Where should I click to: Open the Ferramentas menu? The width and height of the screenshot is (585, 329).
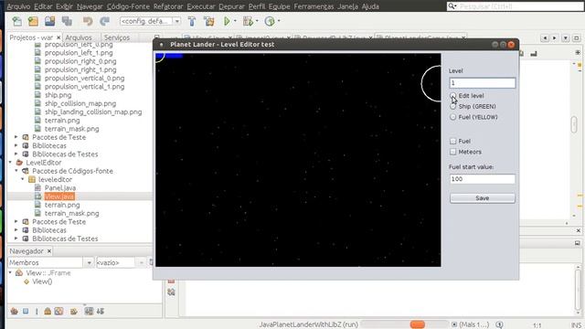tap(314, 6)
